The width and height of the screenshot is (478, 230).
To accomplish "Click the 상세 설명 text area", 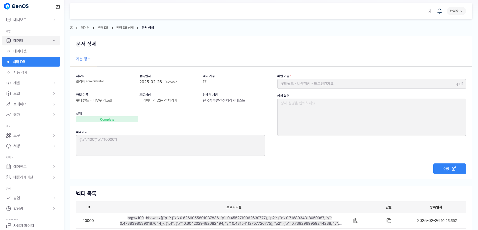I will (371, 117).
